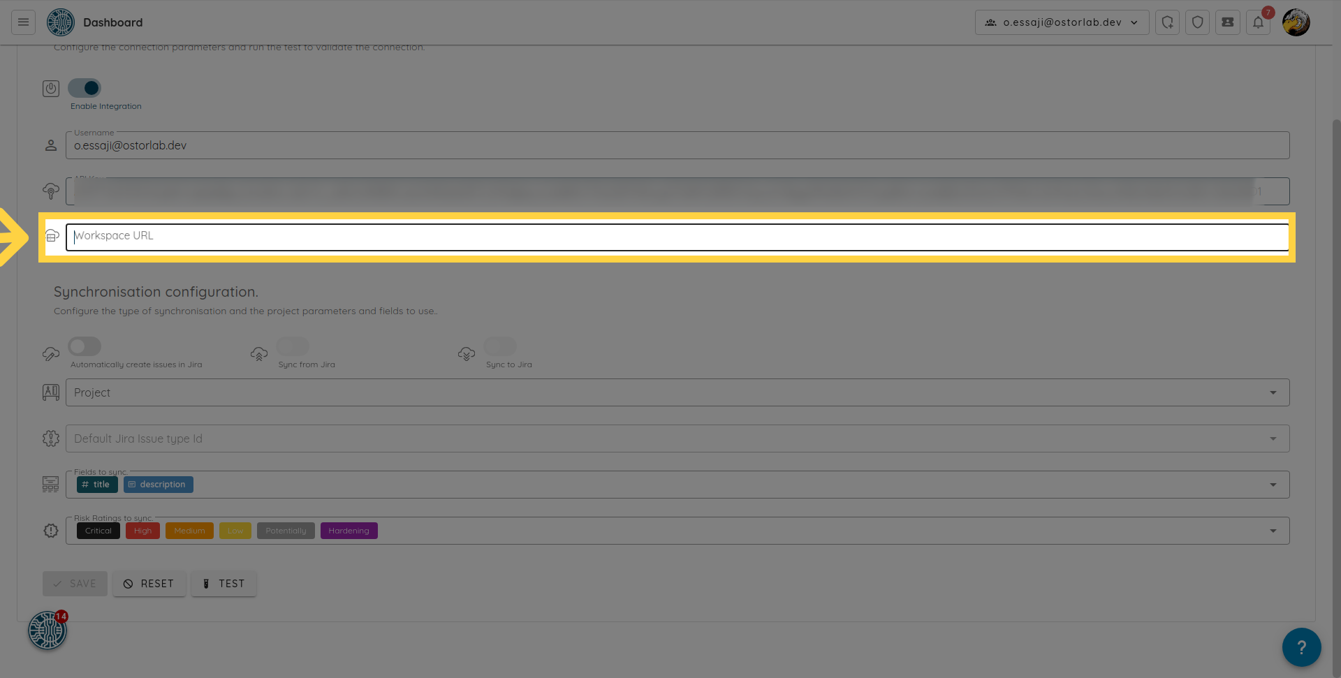Click the shield icon in top bar
This screenshot has height=678, width=1341.
click(x=1197, y=22)
